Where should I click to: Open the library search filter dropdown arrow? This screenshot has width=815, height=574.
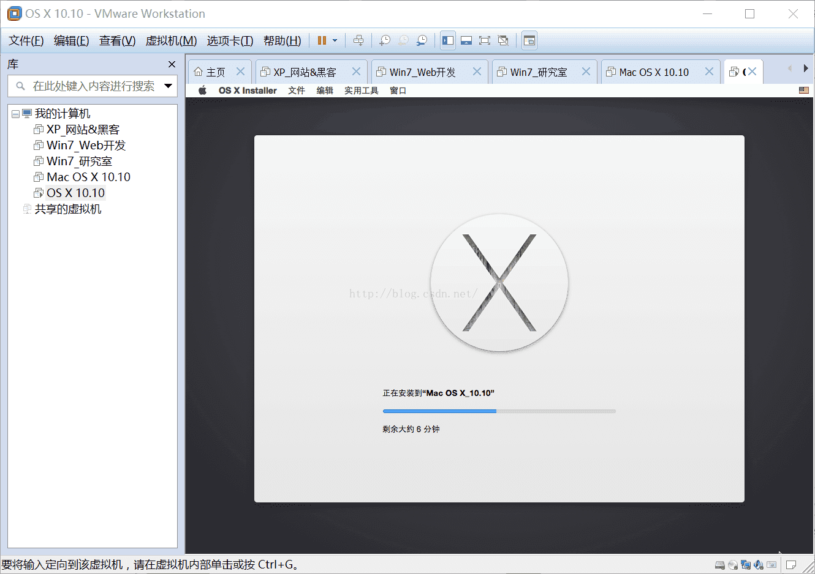click(x=169, y=86)
